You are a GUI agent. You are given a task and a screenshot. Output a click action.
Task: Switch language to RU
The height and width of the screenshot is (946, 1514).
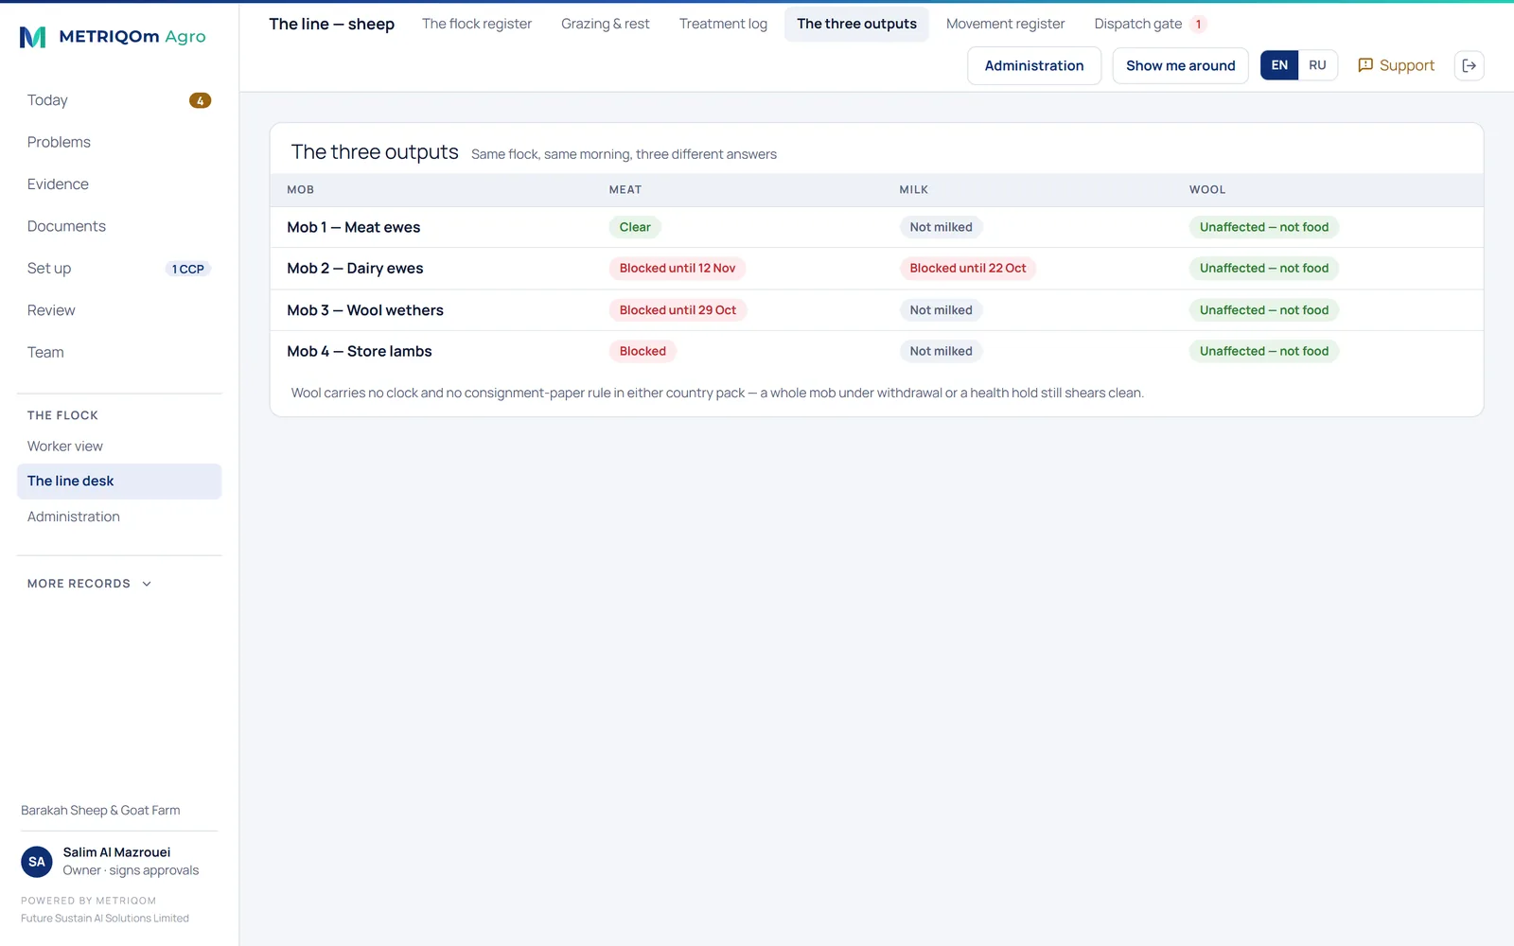click(x=1317, y=65)
